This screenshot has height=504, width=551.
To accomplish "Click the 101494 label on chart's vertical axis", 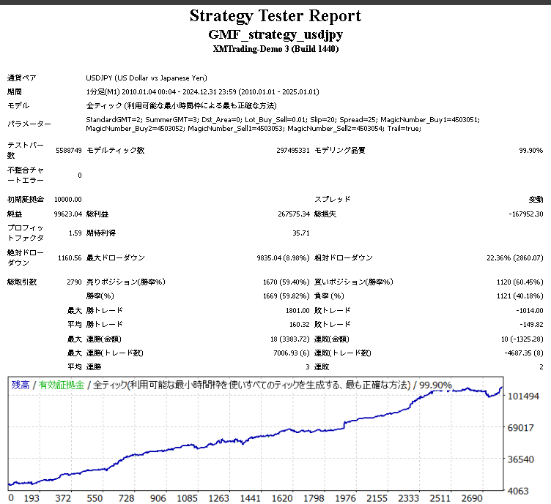I will pyautogui.click(x=525, y=396).
